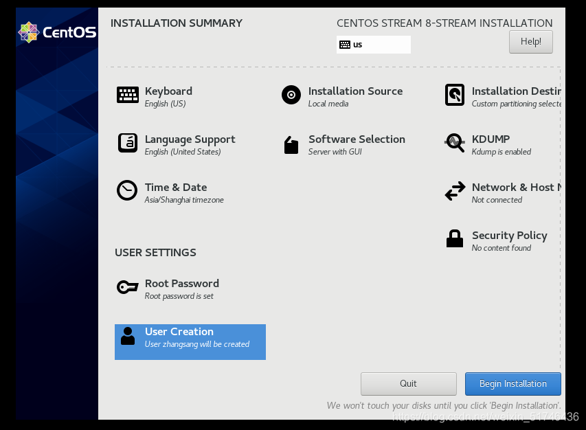This screenshot has width=586, height=430.
Task: Open Software Selection title
Action: pyautogui.click(x=357, y=139)
